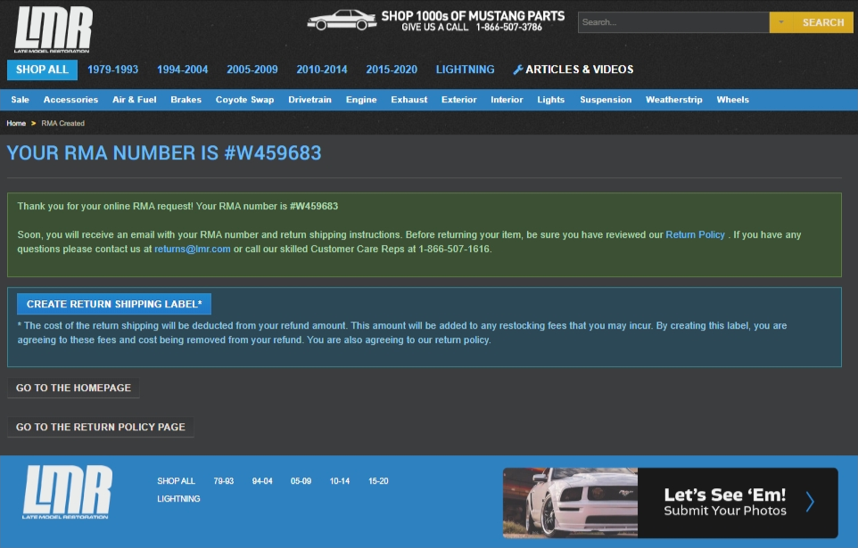Click GO TO THE RETURN POLICY PAGE
Screen dimensions: 858x548
(x=100, y=427)
